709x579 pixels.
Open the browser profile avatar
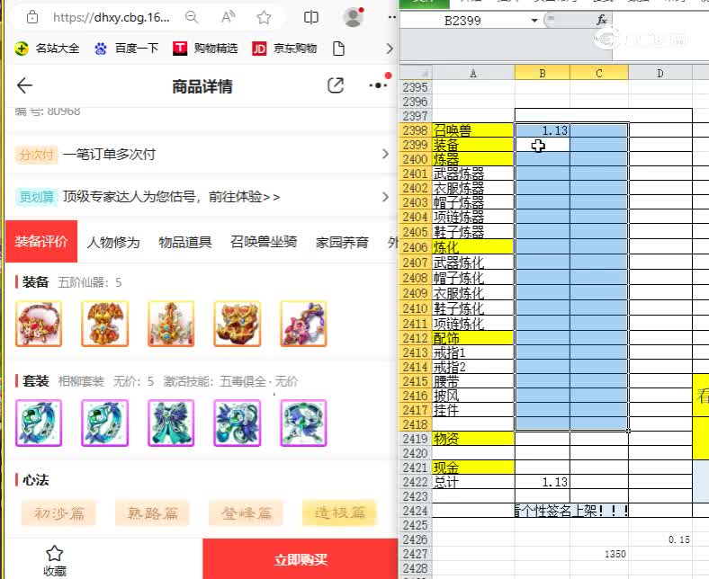[x=353, y=17]
